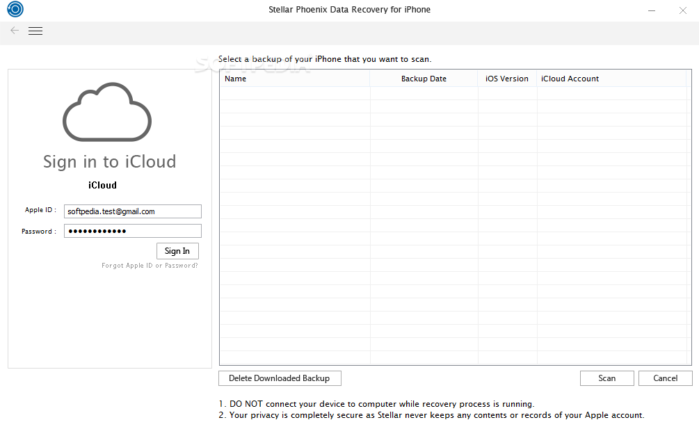Viewport: 699px width, 436px height.
Task: Click the Sign In button
Action: coord(177,251)
